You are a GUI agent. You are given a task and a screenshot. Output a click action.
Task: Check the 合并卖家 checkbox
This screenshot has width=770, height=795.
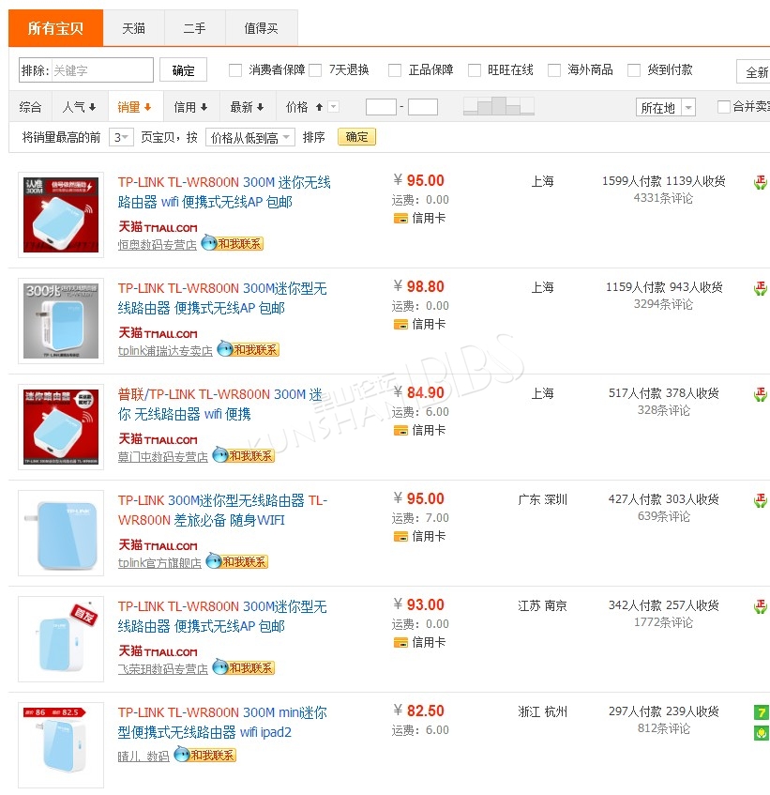[x=724, y=106]
